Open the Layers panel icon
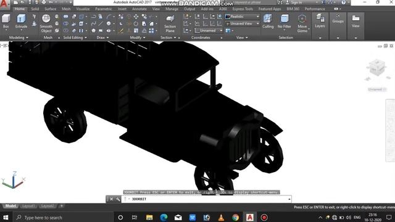Screen dimensions: 395x222 320,18
